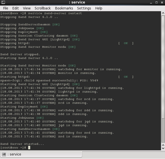
Task: Click the 'watchdog for monitor is running.' line
Action: coord(61,69)
